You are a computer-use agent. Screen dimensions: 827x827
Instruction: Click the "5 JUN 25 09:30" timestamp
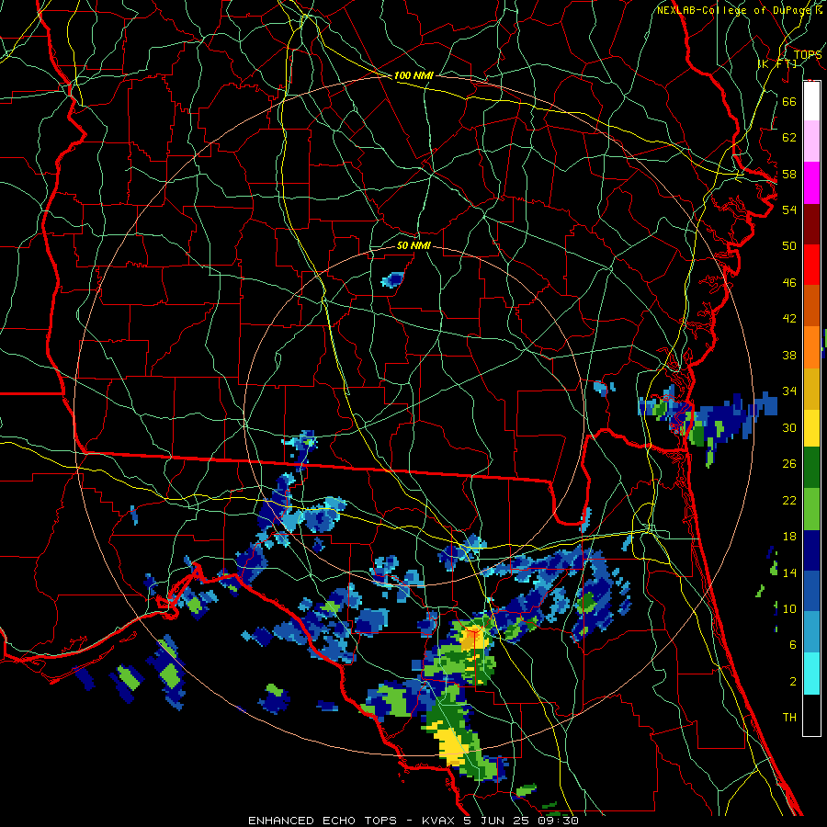[x=521, y=821]
